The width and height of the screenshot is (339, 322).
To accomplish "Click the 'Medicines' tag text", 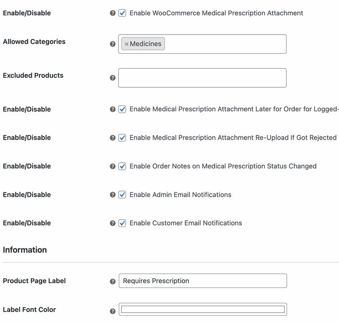I will click(146, 44).
